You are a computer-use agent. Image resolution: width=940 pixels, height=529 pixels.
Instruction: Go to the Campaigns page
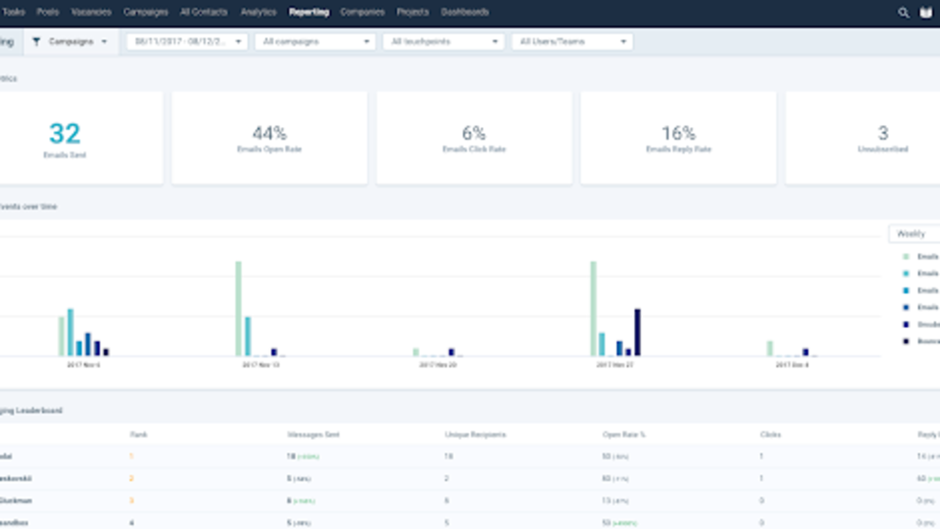click(149, 12)
